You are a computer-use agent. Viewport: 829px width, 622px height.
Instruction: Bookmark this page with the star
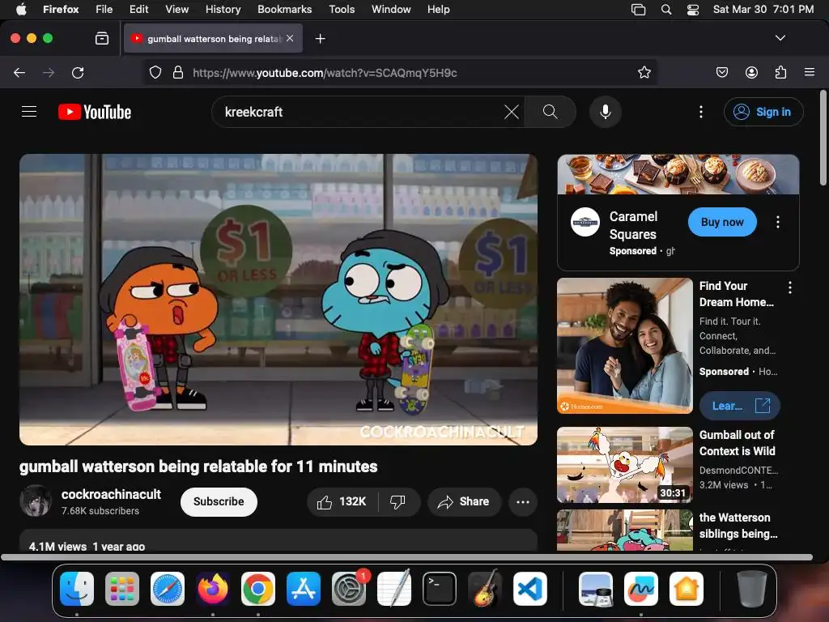(644, 72)
